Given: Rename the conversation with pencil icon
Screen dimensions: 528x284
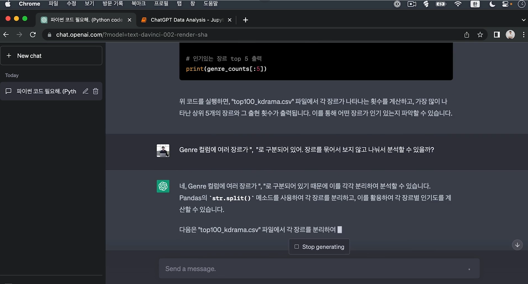Looking at the screenshot, I should (x=85, y=91).
